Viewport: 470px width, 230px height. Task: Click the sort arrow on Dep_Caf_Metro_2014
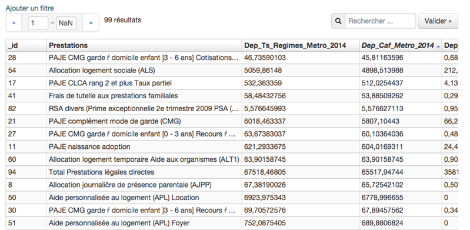point(438,46)
